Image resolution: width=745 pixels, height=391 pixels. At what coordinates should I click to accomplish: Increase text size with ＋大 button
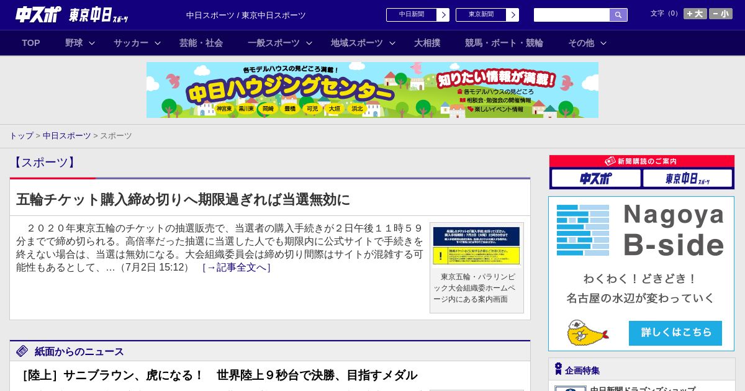(695, 14)
